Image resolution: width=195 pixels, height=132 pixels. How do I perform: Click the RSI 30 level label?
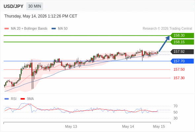[x=175, y=118]
